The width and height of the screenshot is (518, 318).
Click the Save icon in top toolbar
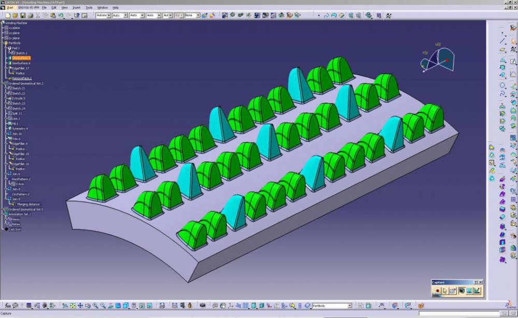click(x=22, y=16)
